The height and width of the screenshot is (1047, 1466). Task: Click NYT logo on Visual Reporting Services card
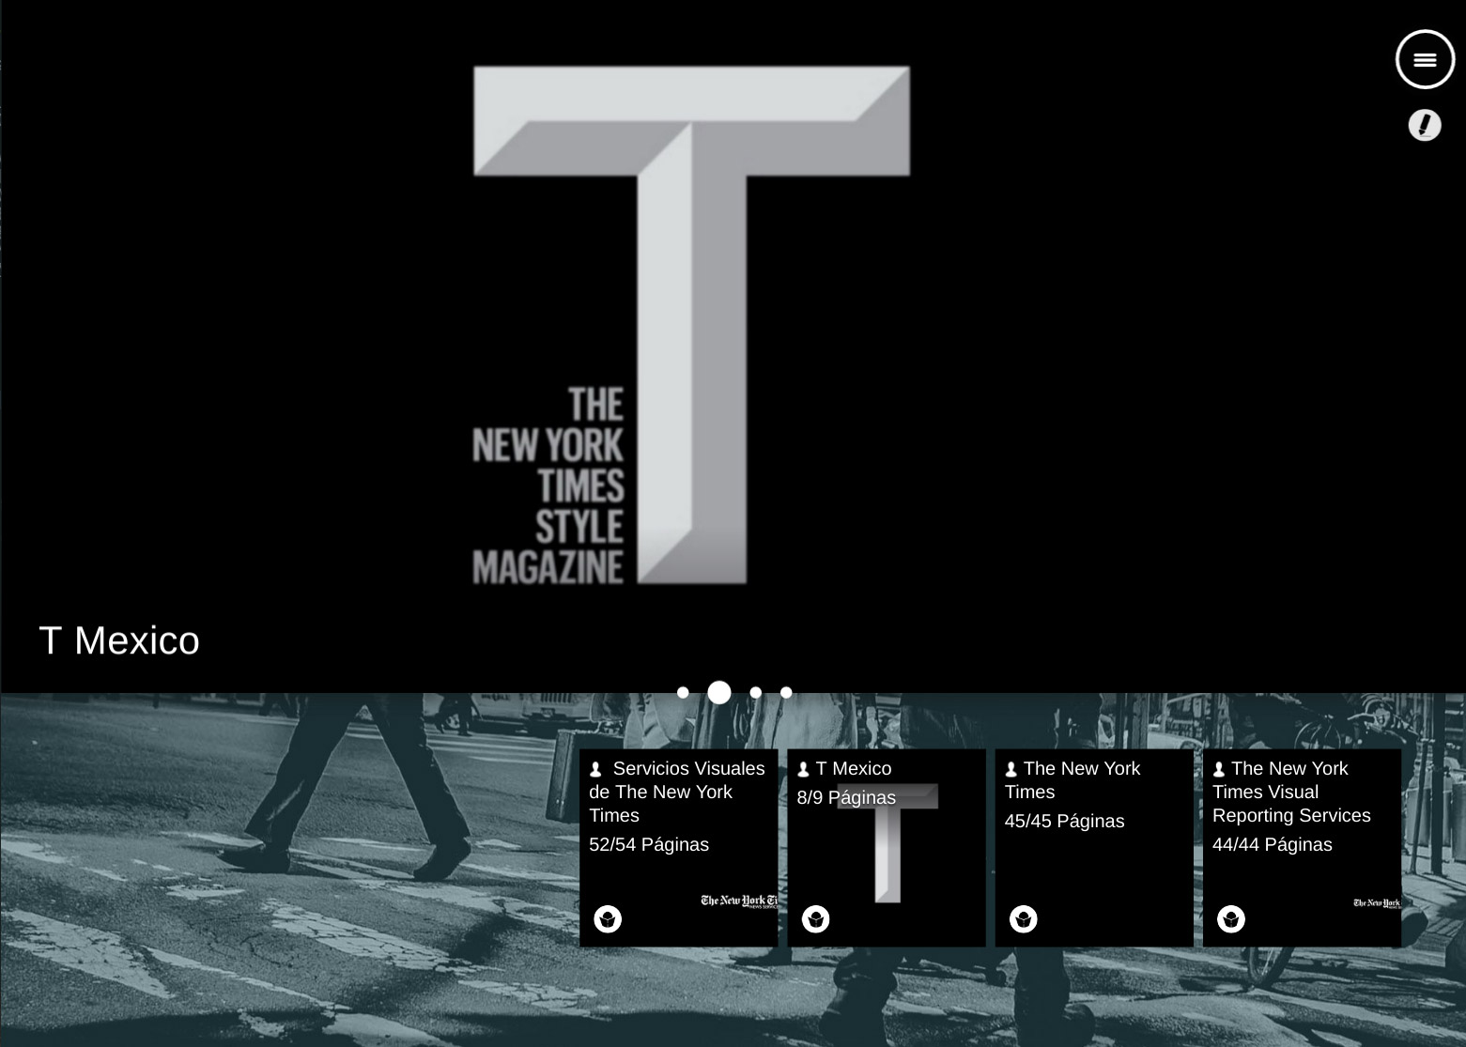[1377, 903]
